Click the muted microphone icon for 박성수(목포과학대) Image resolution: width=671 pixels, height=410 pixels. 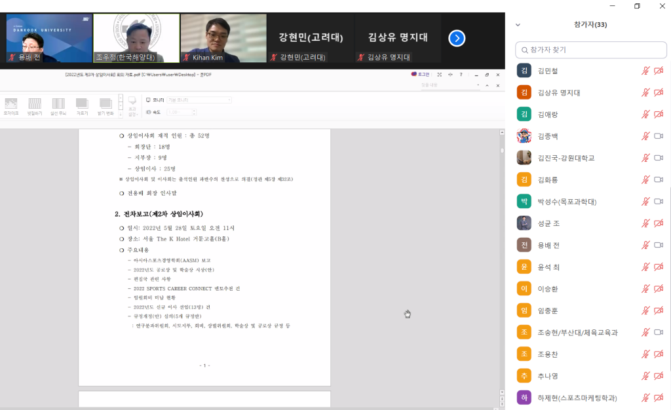[x=645, y=202]
